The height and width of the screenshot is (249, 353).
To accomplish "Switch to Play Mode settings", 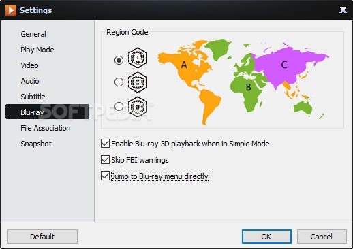I will tap(37, 50).
